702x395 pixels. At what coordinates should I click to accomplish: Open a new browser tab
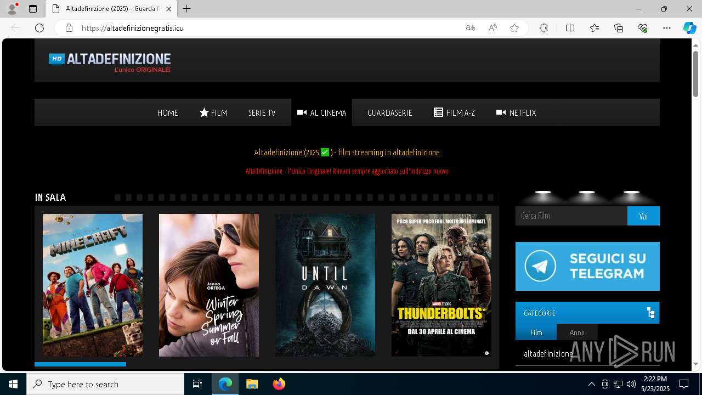click(x=187, y=9)
